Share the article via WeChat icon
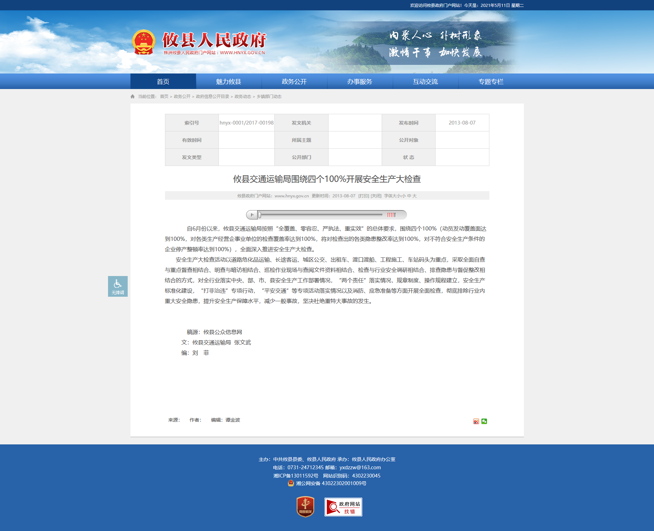 (x=484, y=421)
